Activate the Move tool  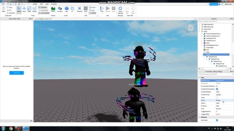[x=24, y=9]
